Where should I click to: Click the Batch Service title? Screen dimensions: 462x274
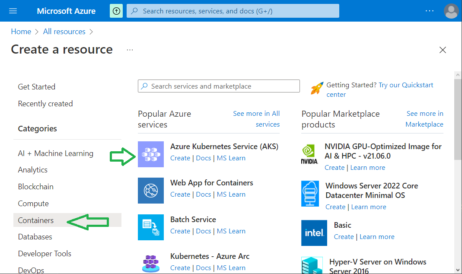193,220
